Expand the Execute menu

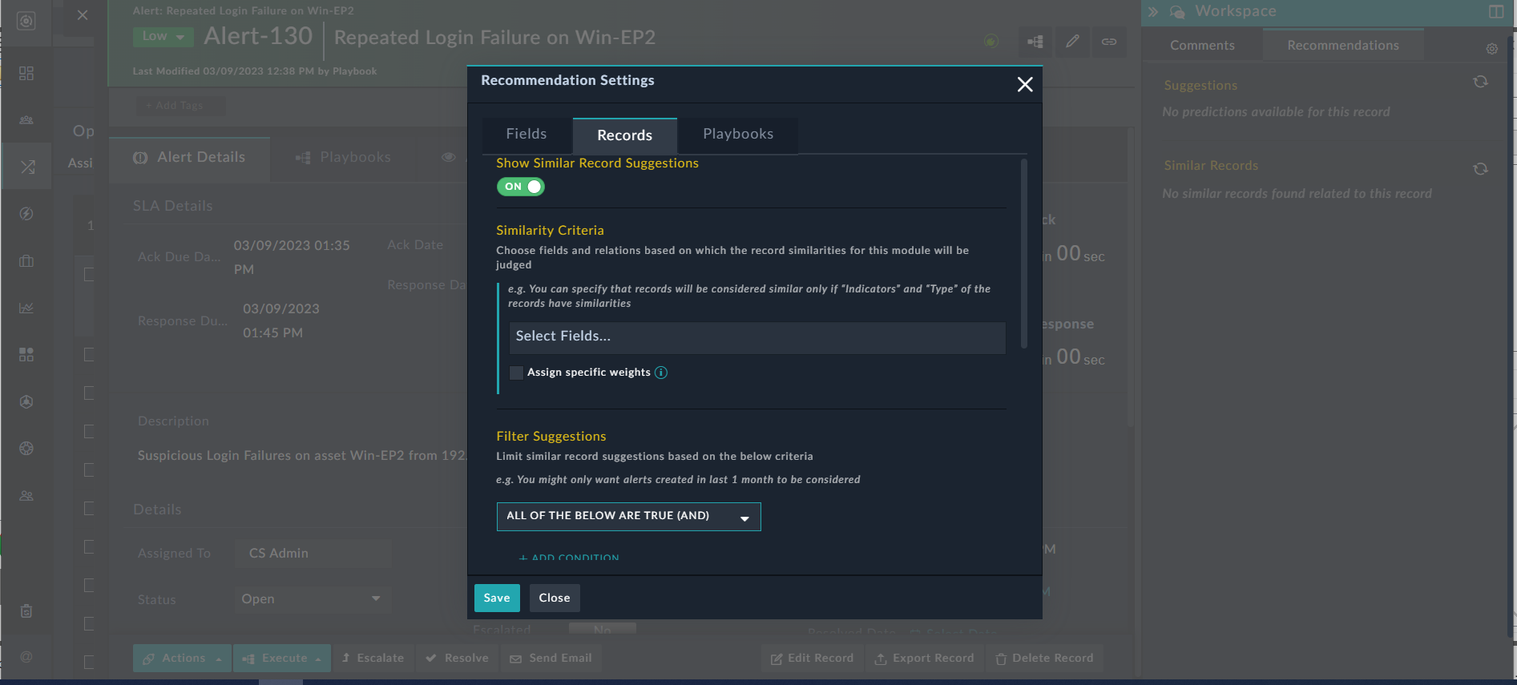(x=282, y=658)
